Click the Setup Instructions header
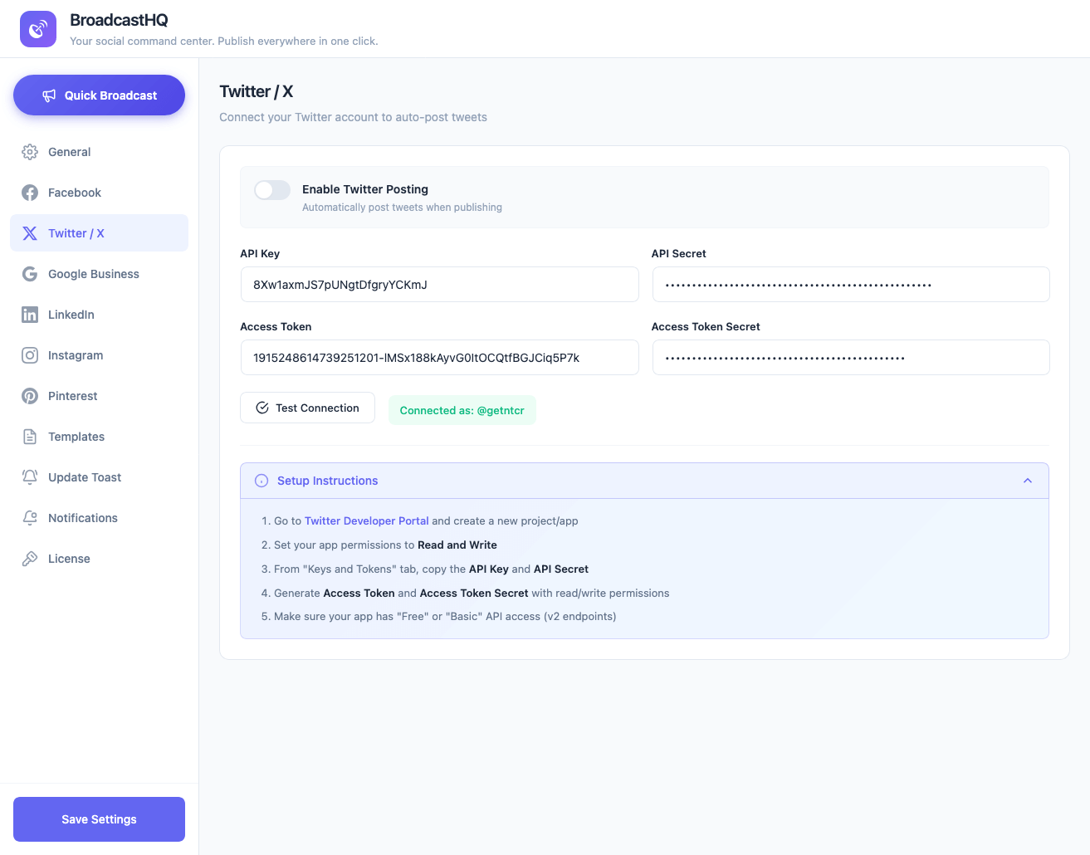Screen dimensions: 1090x855 pyautogui.click(x=327, y=481)
